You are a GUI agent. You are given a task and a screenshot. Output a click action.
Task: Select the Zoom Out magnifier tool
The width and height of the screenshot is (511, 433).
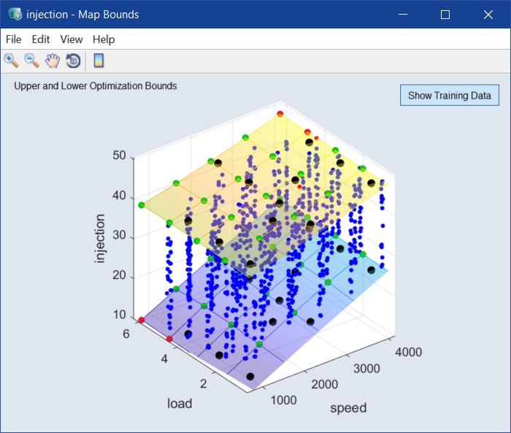click(x=31, y=61)
